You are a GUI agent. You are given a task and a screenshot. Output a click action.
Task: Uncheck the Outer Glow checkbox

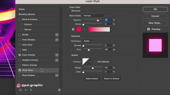[20, 70]
